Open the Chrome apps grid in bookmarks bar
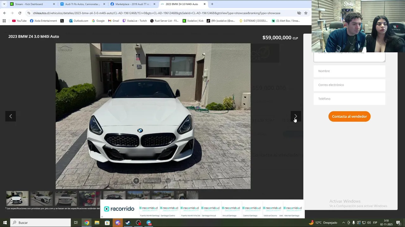 tap(4, 21)
